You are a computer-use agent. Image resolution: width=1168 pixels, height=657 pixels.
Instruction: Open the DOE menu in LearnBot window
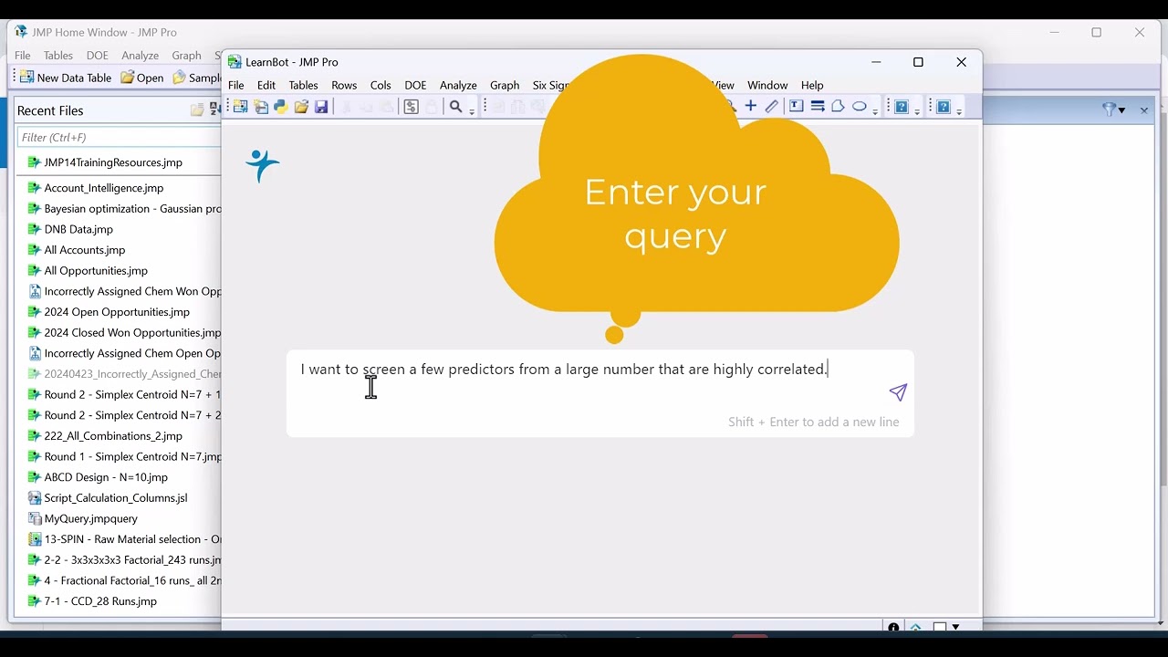click(x=415, y=86)
